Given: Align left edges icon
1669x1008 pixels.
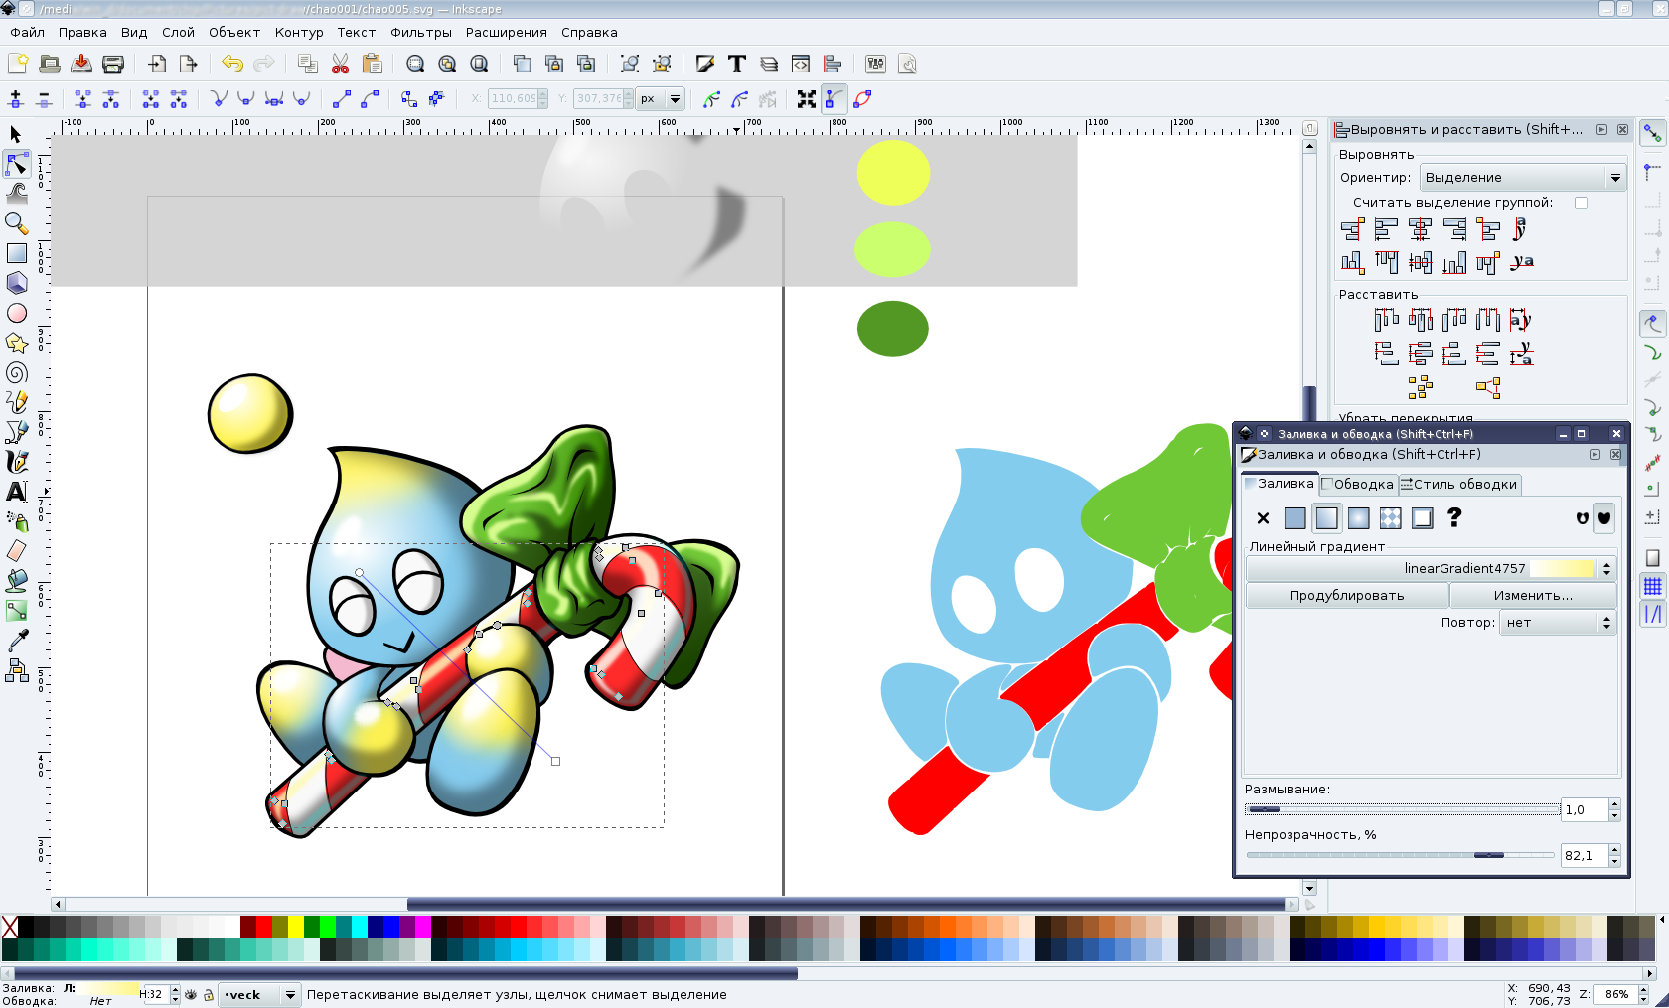Looking at the screenshot, I should [x=1386, y=230].
